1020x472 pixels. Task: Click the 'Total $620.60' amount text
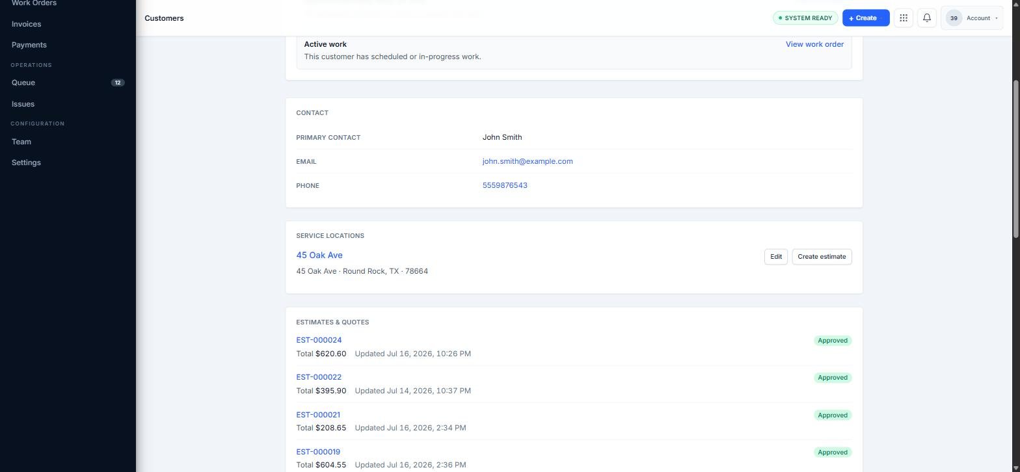(x=321, y=354)
